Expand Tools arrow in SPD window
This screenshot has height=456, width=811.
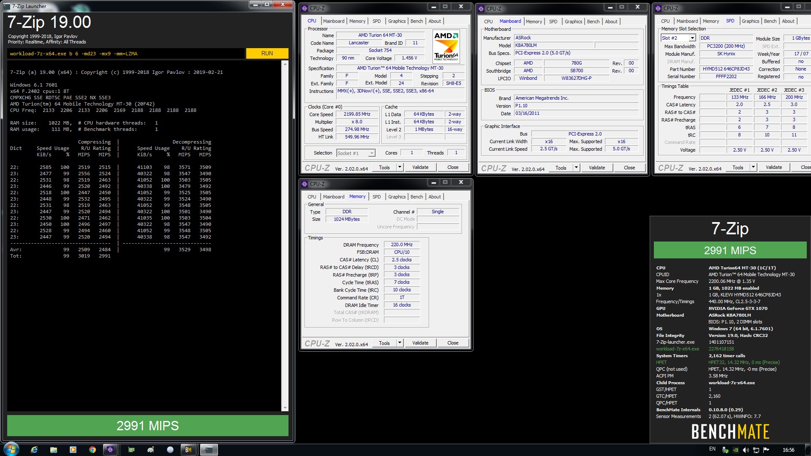(753, 167)
